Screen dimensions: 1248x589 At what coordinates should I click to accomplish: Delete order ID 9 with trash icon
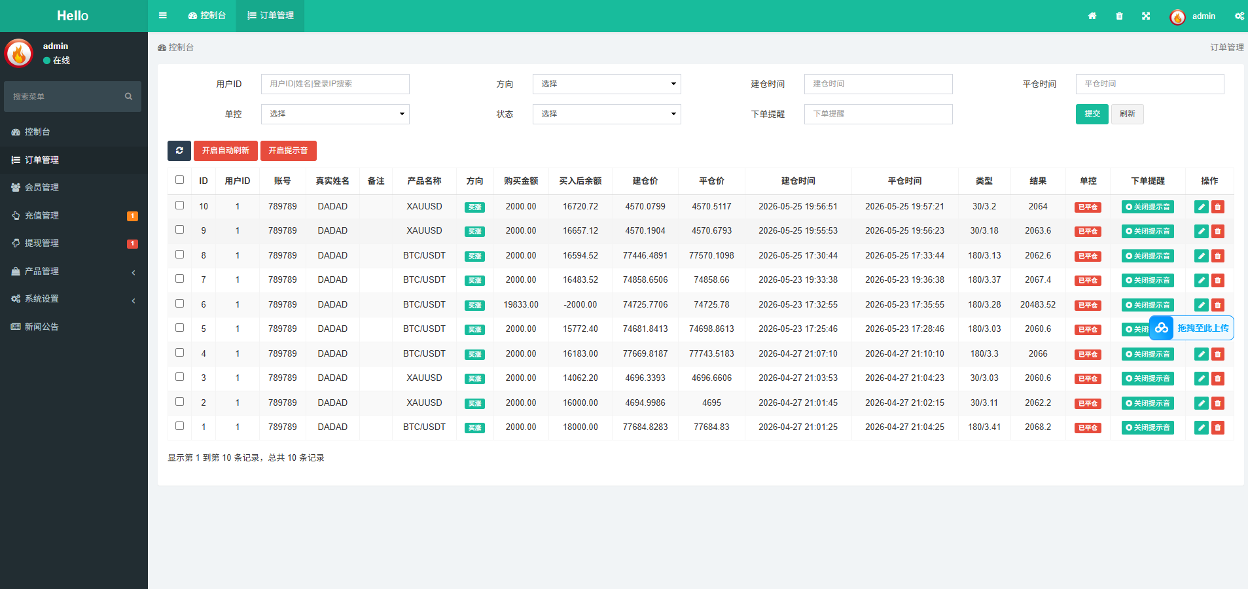point(1218,231)
